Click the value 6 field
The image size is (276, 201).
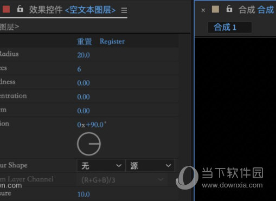(79, 69)
